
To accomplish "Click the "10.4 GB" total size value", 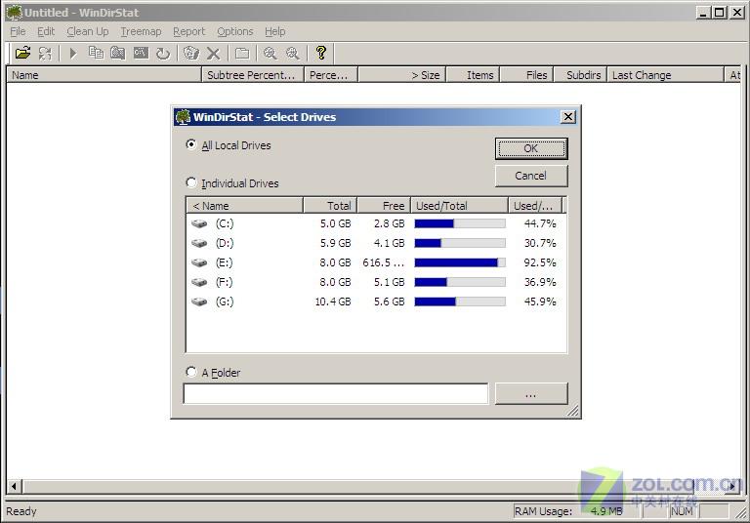I will click(x=332, y=302).
